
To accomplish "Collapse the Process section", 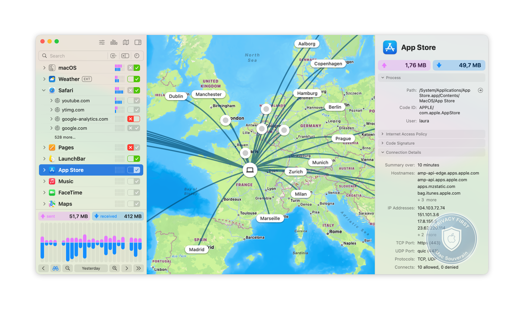I will tap(383, 78).
